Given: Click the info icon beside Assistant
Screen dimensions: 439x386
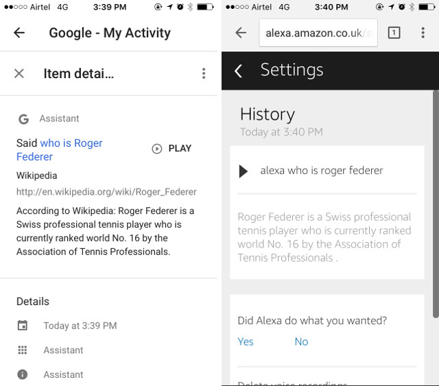Looking at the screenshot, I should [23, 374].
